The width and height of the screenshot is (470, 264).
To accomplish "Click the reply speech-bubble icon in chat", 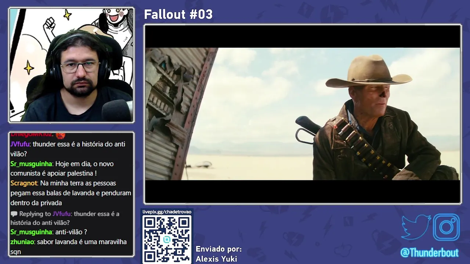I will [14, 214].
